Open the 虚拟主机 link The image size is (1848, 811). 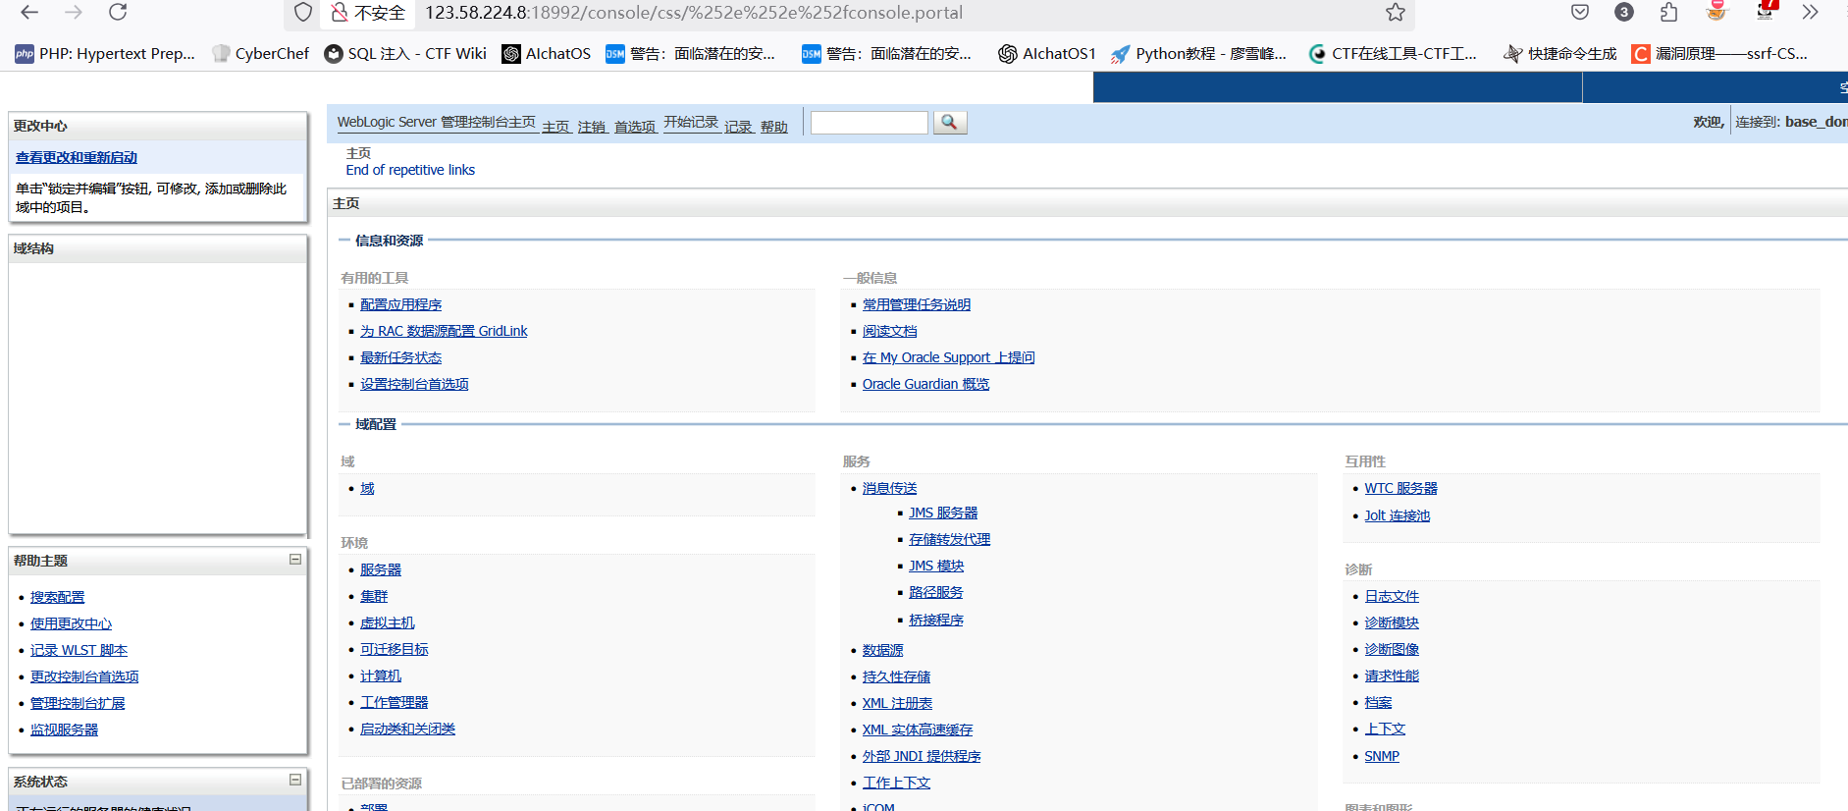[388, 622]
